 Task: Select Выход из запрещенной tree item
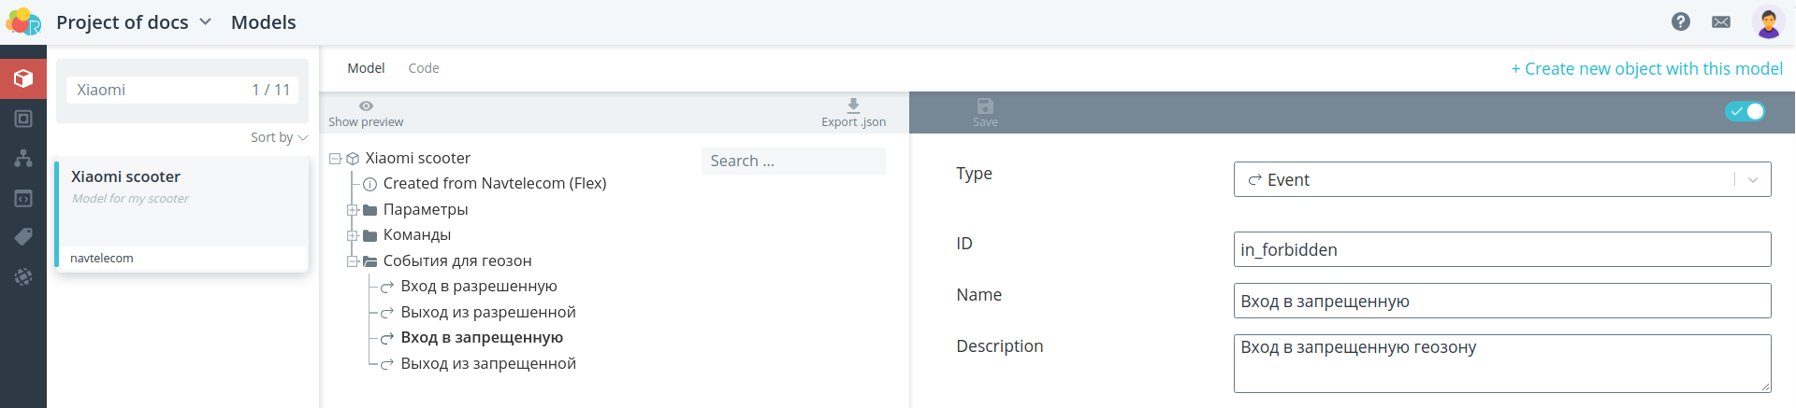tap(488, 364)
